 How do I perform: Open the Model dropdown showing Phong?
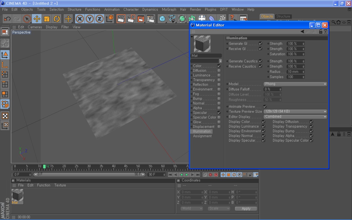(x=295, y=84)
